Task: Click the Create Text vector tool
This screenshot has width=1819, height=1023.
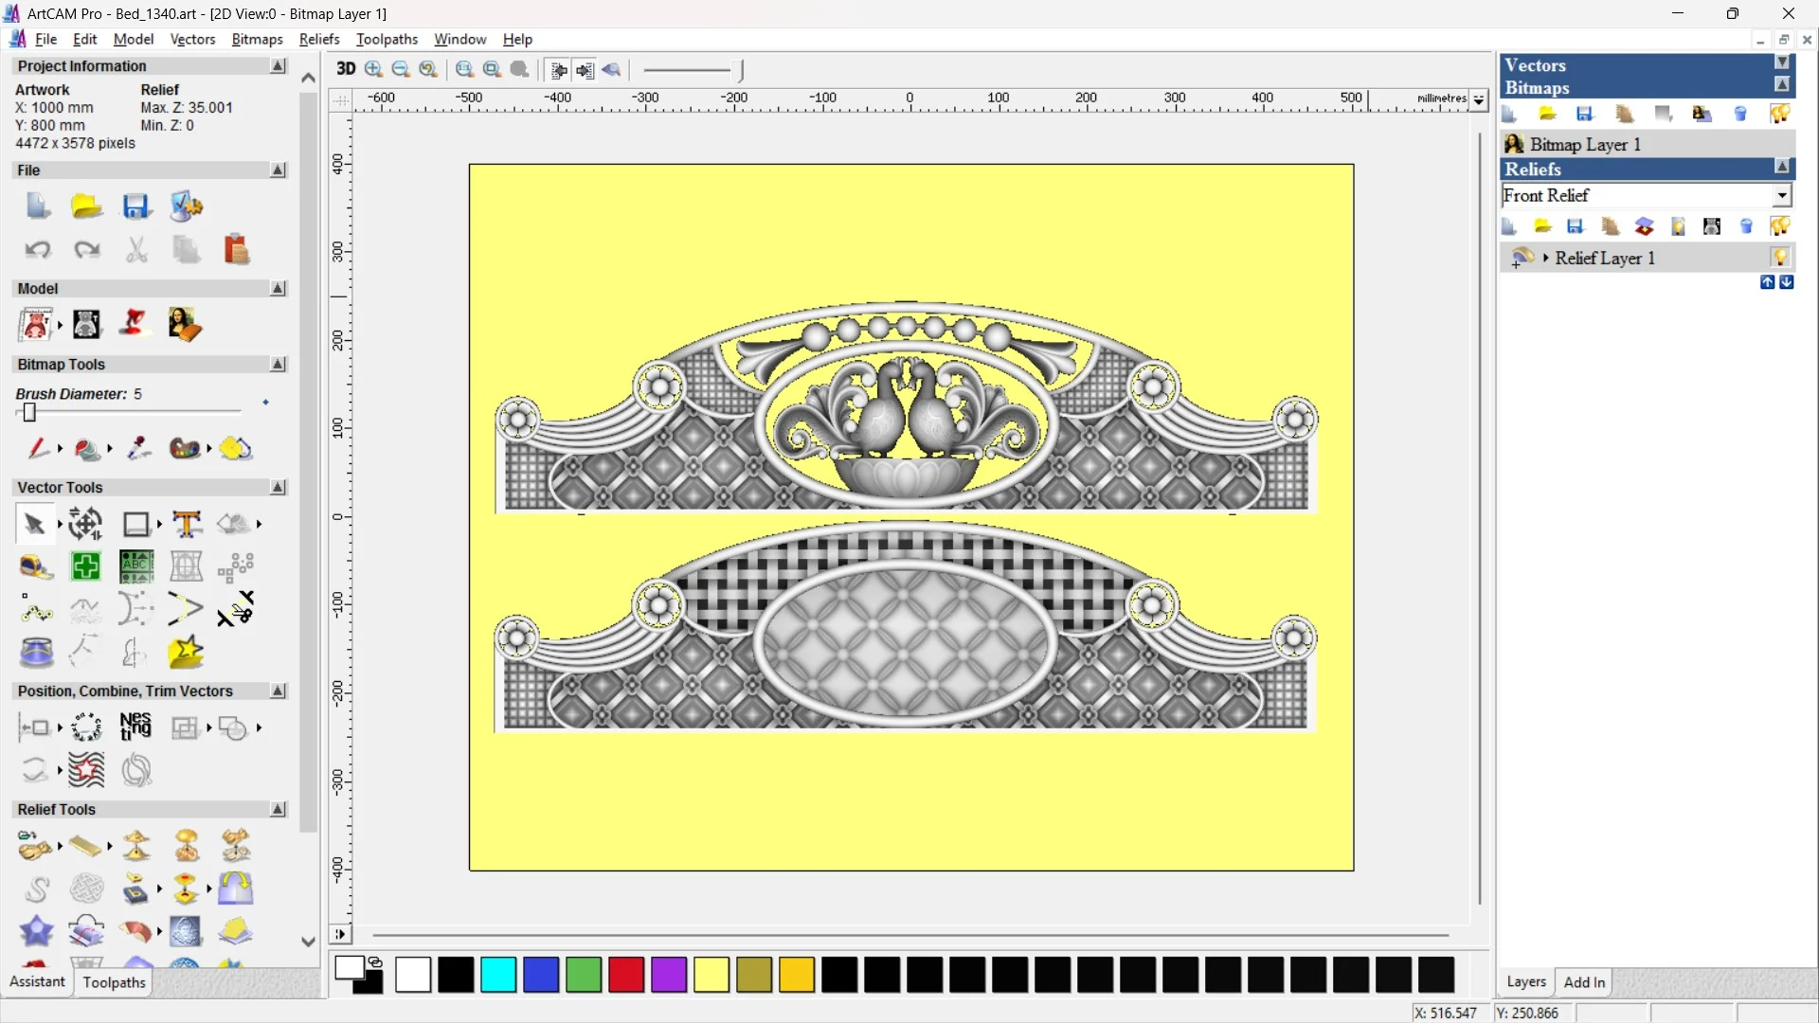Action: [187, 524]
